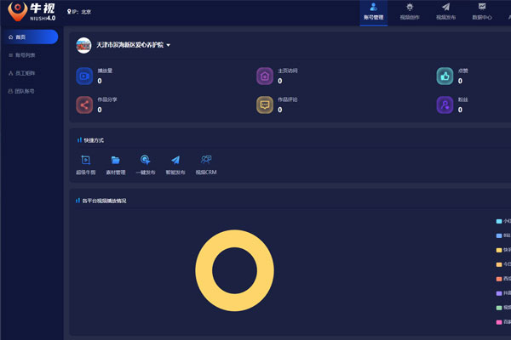Open the 视频发布 top tab
The image size is (511, 340).
point(445,11)
